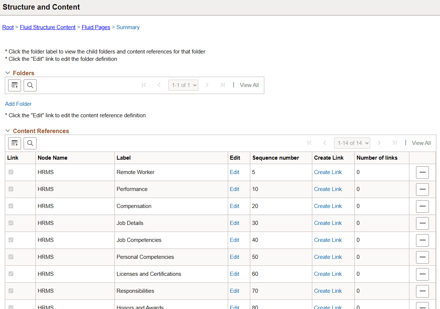Navigate to Root in the breadcrumb trail
Image resolution: width=440 pixels, height=309 pixels.
click(x=8, y=27)
